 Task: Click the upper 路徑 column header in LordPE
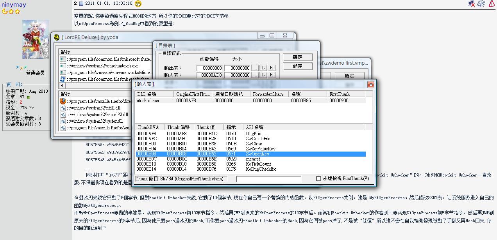[105, 52]
